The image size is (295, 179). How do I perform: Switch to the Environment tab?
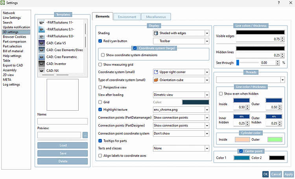pyautogui.click(x=127, y=17)
